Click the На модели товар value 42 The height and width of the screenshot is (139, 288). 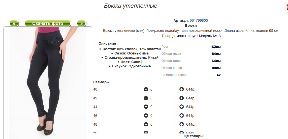tap(218, 75)
